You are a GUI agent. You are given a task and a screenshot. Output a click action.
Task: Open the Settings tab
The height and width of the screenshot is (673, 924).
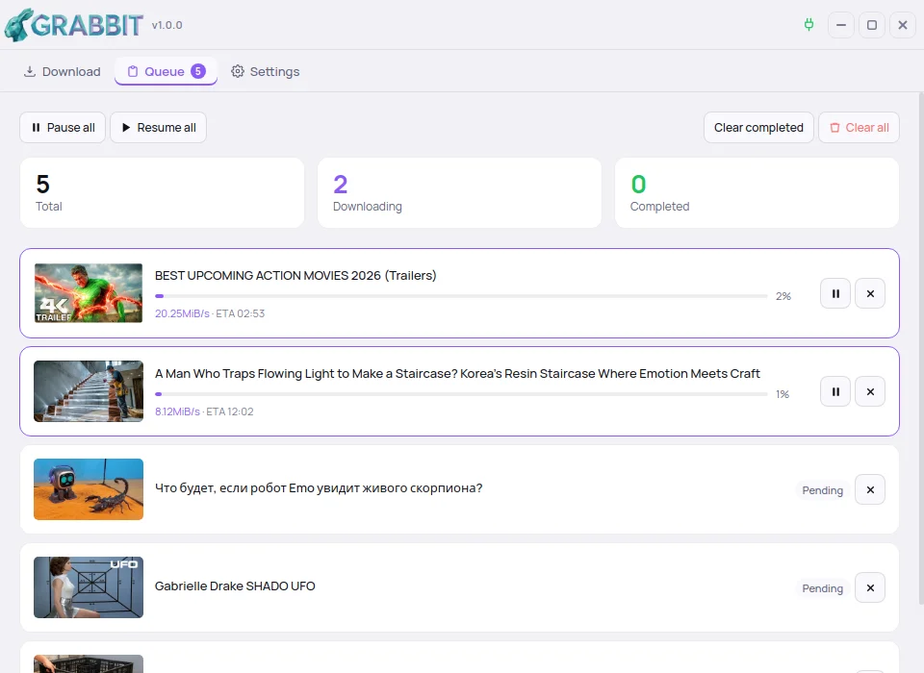(x=266, y=71)
